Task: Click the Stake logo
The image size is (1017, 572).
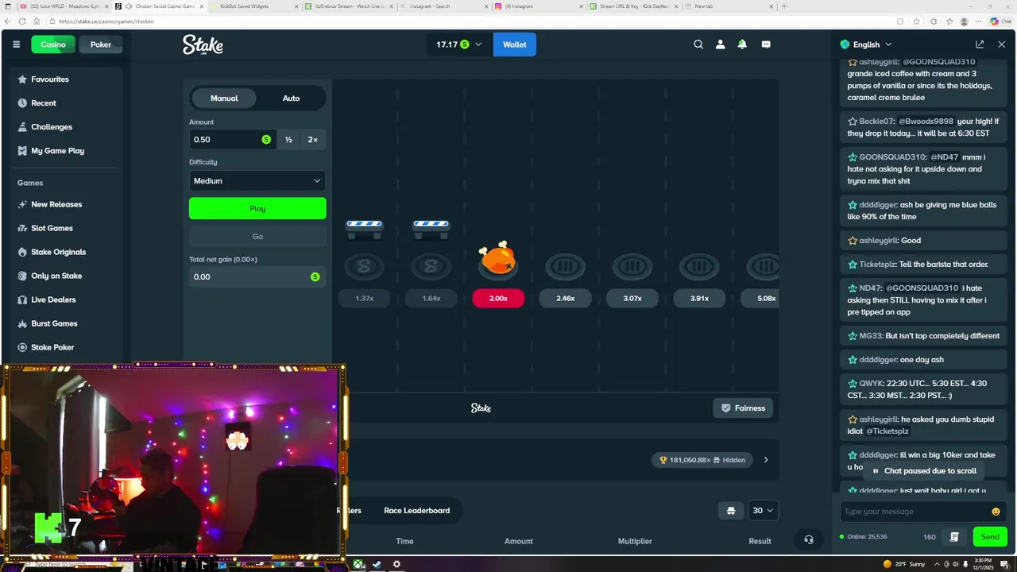Action: coord(203,44)
